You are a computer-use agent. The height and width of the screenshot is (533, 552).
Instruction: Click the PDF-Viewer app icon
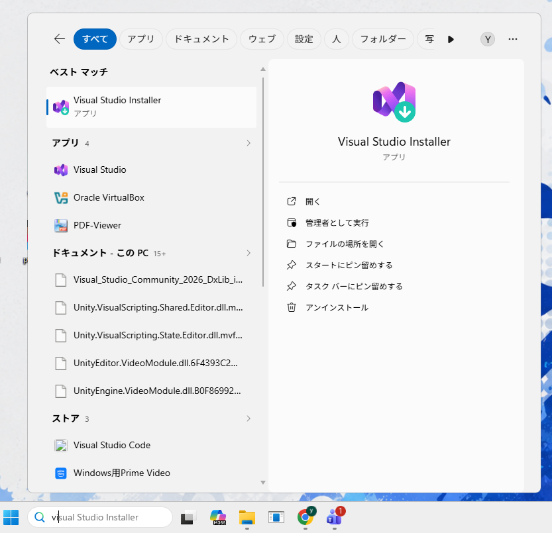pyautogui.click(x=61, y=226)
